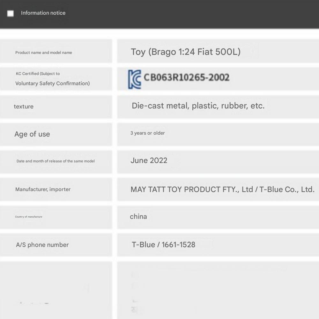This screenshot has height=319, width=319.
Task: Select the 'June 2022' release value
Action: [149, 160]
